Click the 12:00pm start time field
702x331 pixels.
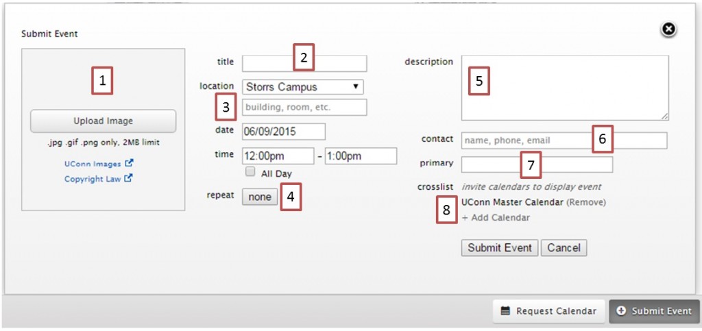(278, 156)
